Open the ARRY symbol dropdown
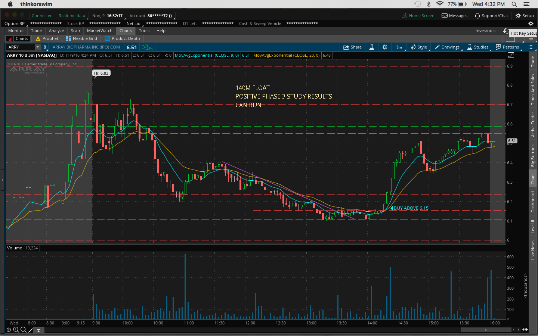Image resolution: width=538 pixels, height=336 pixels. coord(37,47)
